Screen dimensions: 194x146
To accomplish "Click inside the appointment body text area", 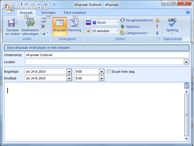I will coord(94,112).
